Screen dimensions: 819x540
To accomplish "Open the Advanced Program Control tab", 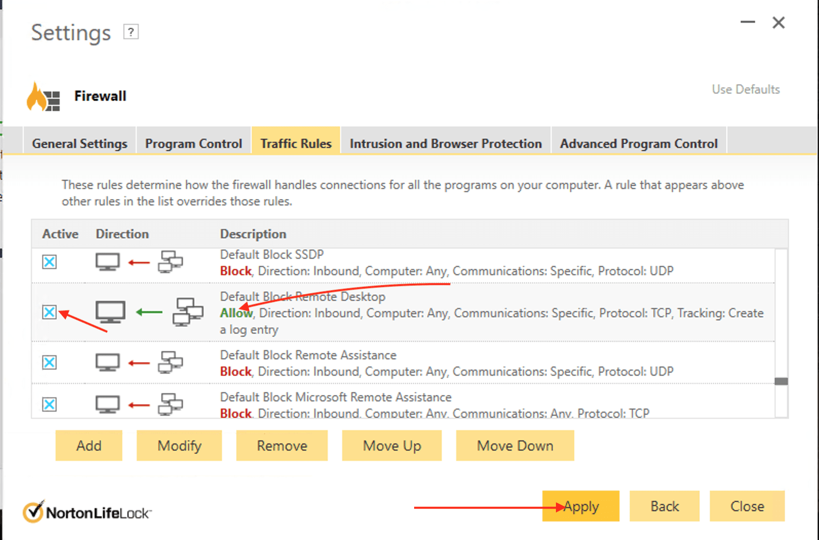I will [638, 144].
